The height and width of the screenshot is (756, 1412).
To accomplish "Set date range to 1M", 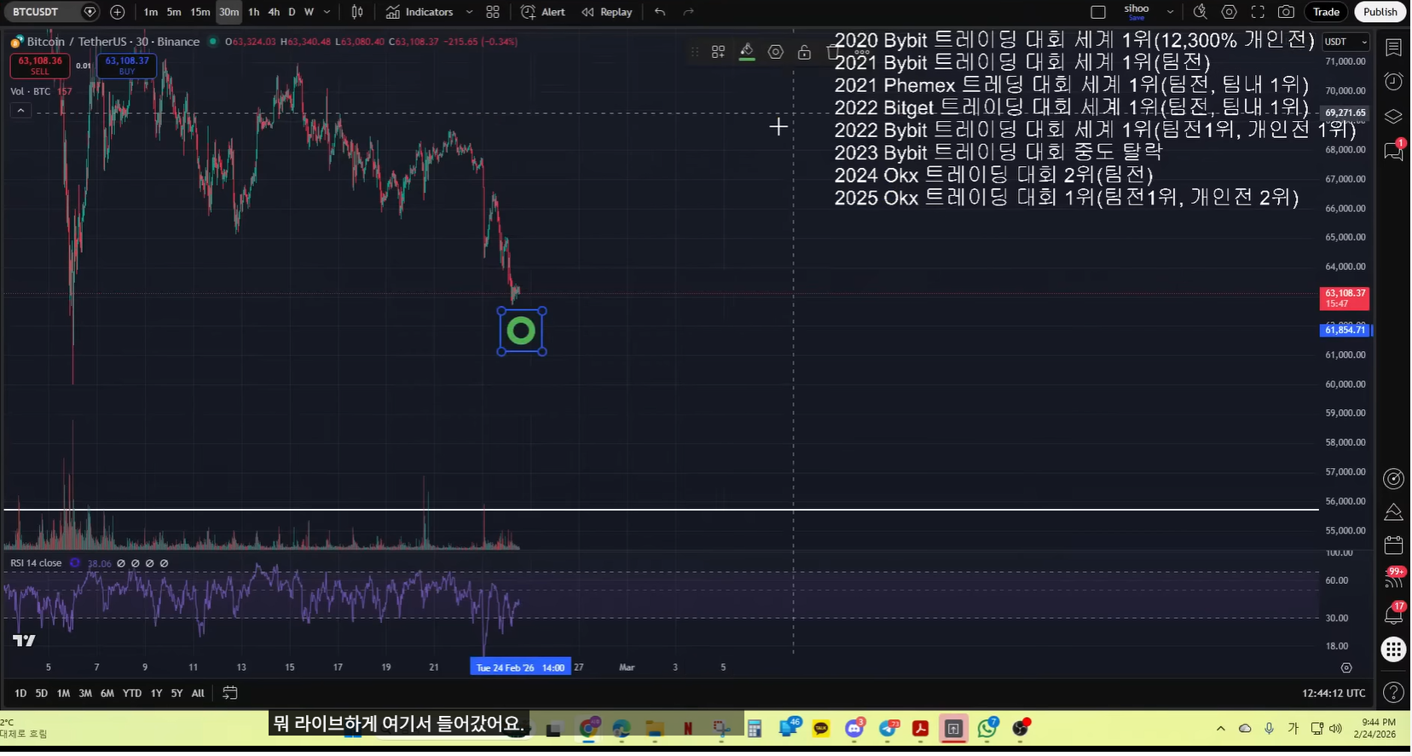I will 63,693.
